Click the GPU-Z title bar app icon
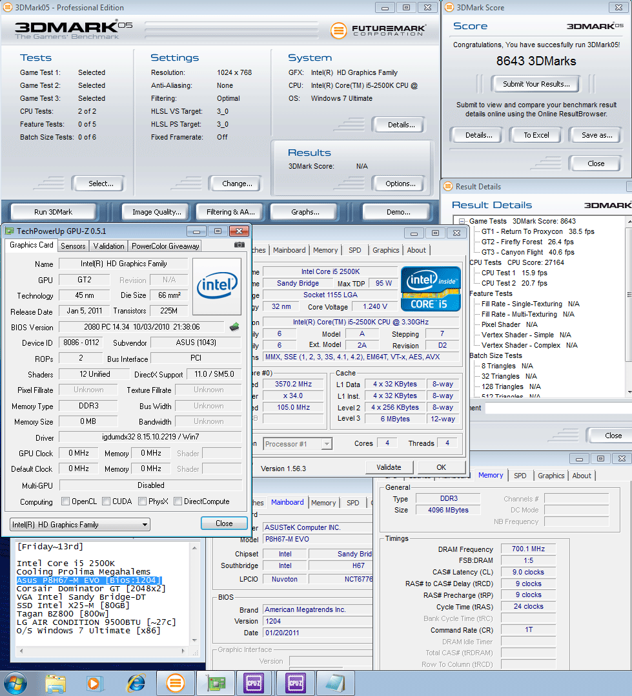632x696 pixels. [9, 231]
